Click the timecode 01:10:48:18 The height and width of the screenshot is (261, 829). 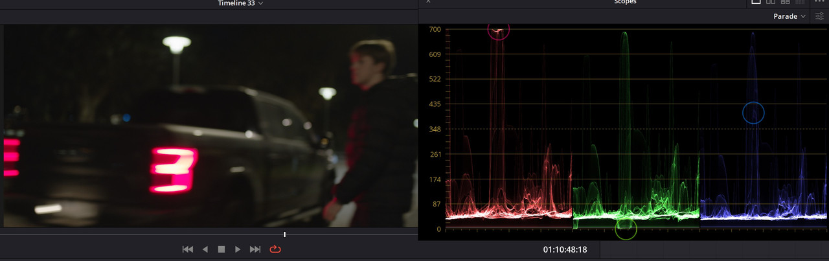pyautogui.click(x=565, y=249)
